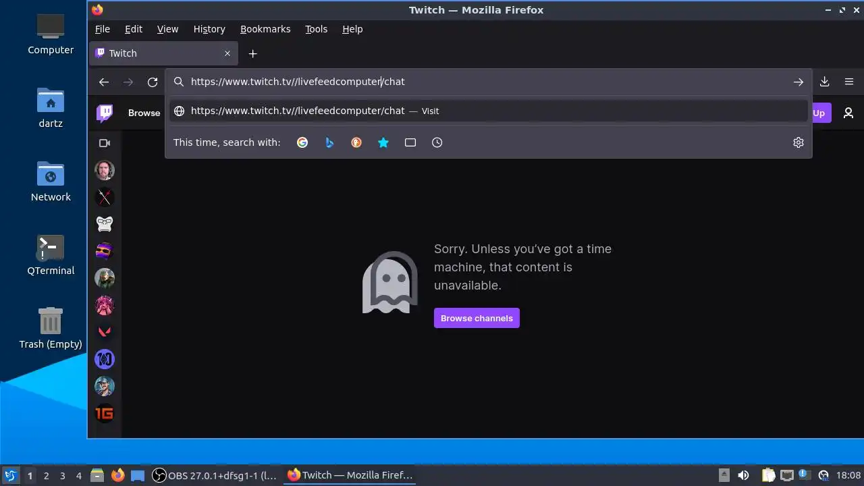864x486 pixels.
Task: Launch Firefox from taskbar quick launcher
Action: pos(117,475)
